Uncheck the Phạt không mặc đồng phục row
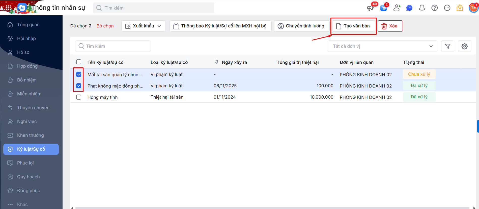Screen dimensions: 479x209 click(x=79, y=86)
